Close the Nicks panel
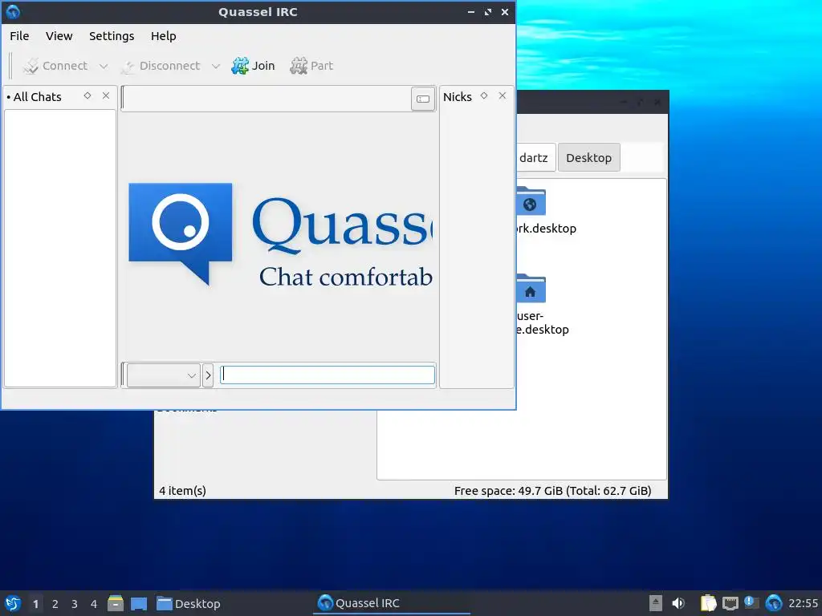This screenshot has height=616, width=822. (x=503, y=96)
